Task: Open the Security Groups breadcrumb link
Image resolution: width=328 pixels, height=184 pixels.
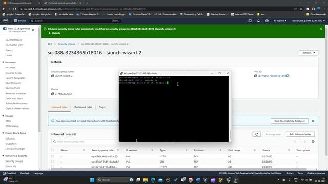Action: pos(67,44)
